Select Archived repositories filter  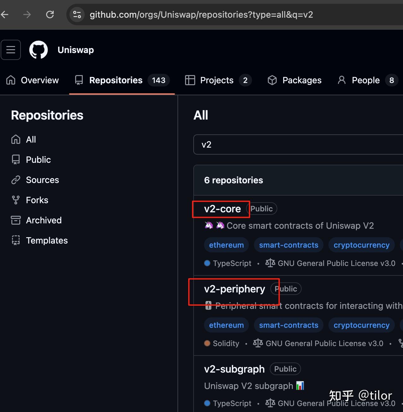(44, 220)
